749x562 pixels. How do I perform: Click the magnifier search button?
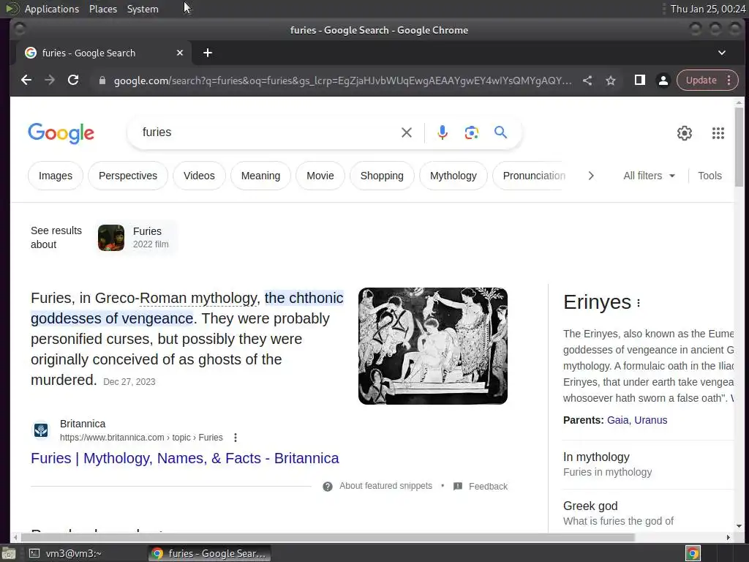500,132
